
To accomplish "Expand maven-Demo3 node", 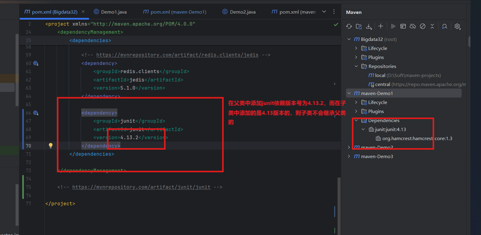I will point(349,156).
